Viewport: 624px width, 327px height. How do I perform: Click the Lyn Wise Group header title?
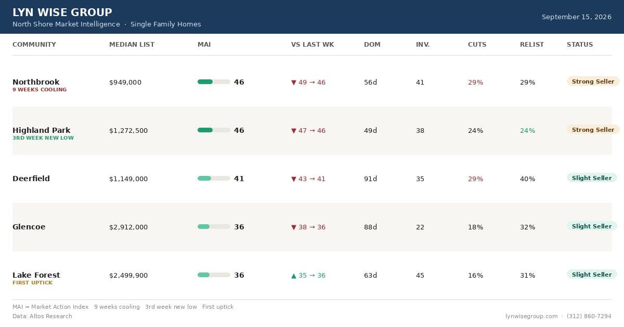click(62, 12)
